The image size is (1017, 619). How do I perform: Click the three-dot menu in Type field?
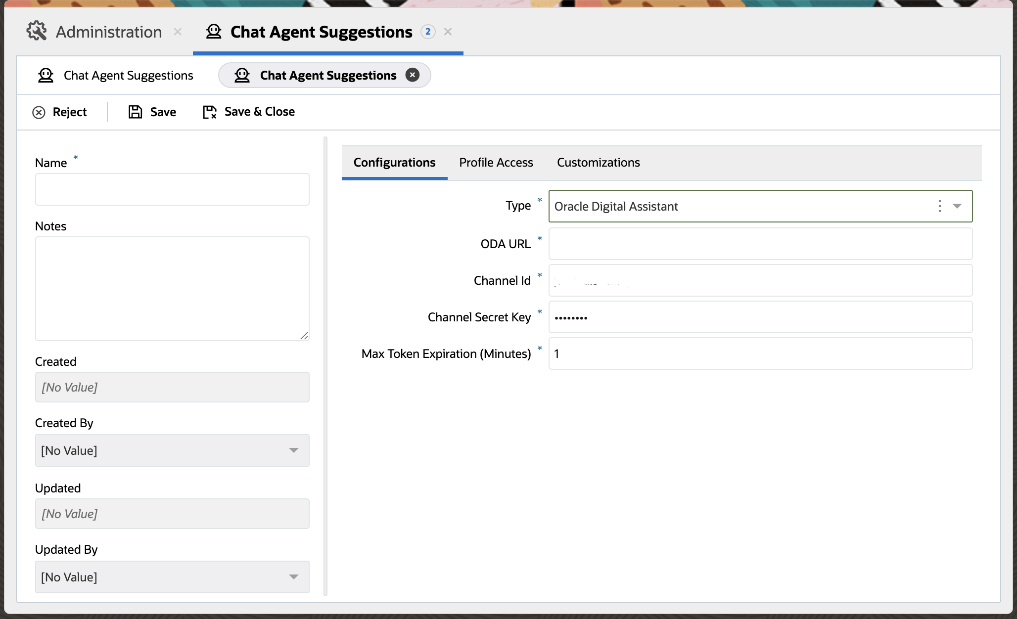click(x=939, y=206)
